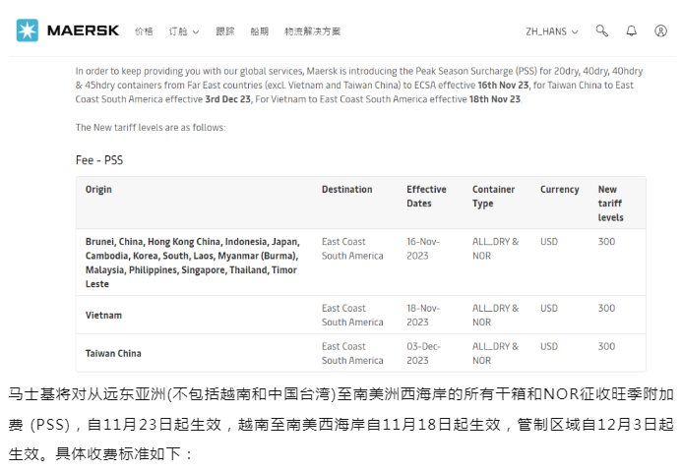This screenshot has height=471, width=682.
Task: Click Vietnam row's East Coast South America cell
Action: 352,315
